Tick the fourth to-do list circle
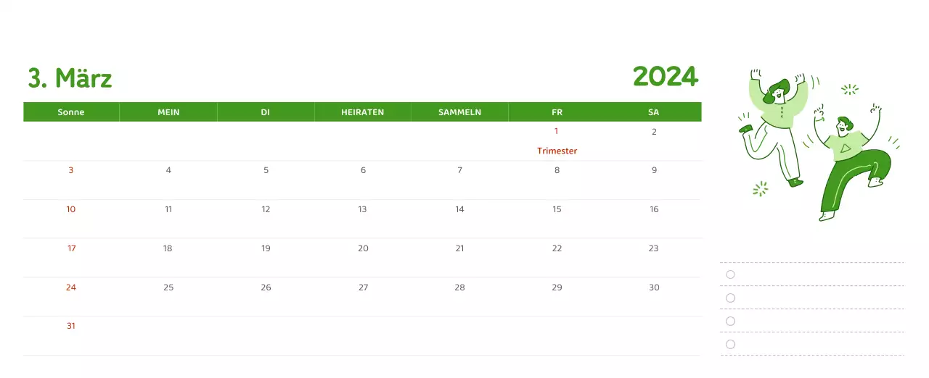This screenshot has height=378, width=929. click(x=730, y=344)
